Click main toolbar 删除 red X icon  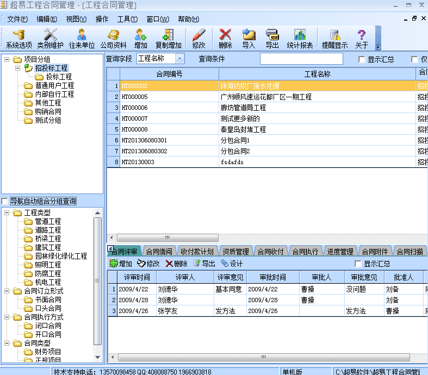click(x=225, y=39)
